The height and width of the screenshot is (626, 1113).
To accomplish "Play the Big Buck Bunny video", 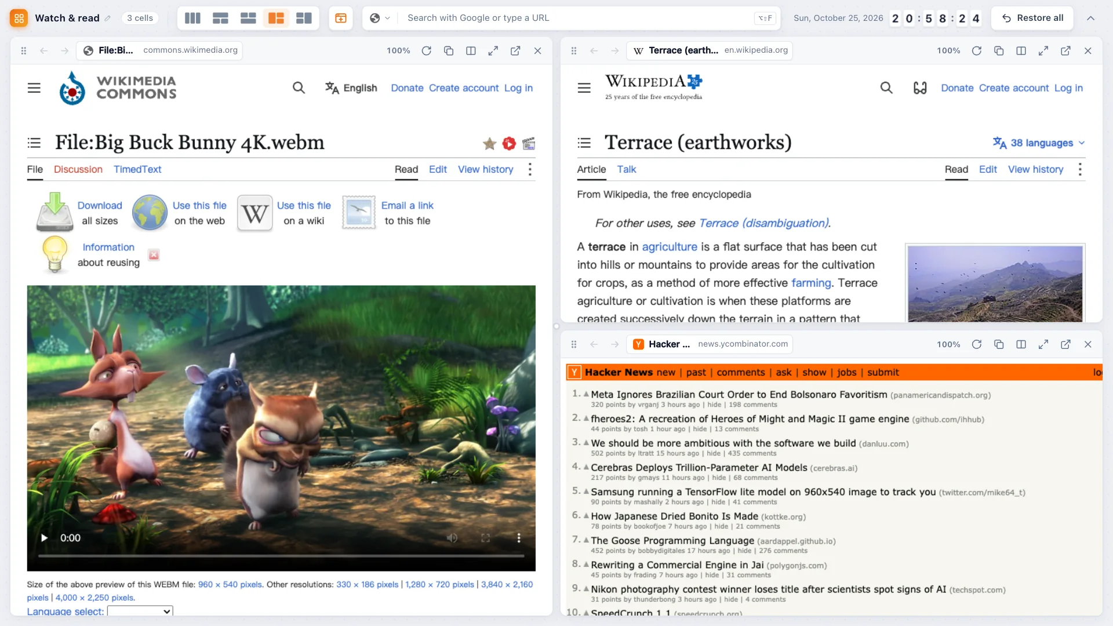I will click(x=44, y=538).
